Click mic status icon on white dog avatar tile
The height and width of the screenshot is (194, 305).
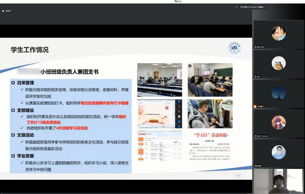click(x=255, y=77)
